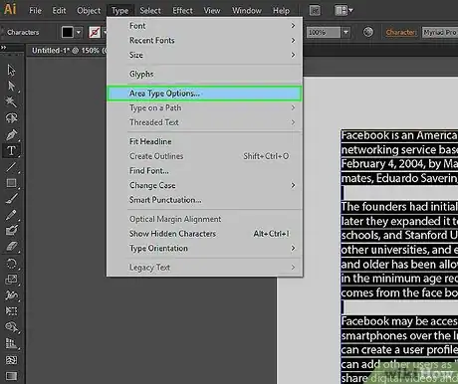Choose the Magic Wand tool
Screen dimensions: 458x384
(x=11, y=101)
